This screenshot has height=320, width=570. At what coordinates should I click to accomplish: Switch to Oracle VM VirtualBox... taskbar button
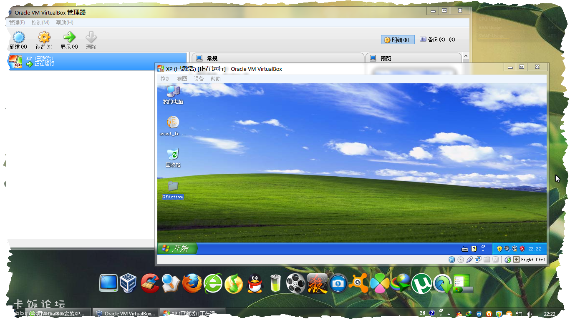[126, 313]
